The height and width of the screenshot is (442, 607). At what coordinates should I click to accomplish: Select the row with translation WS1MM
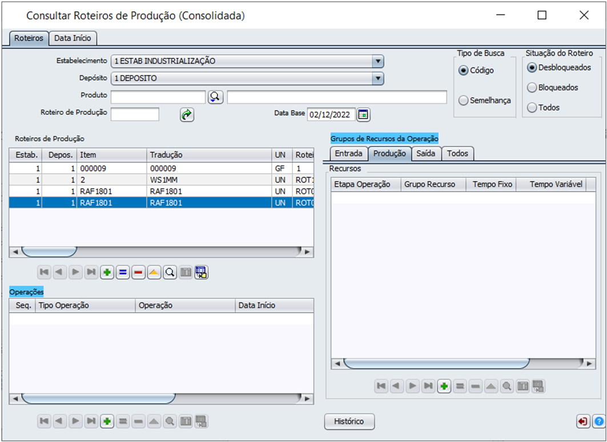pos(162,180)
